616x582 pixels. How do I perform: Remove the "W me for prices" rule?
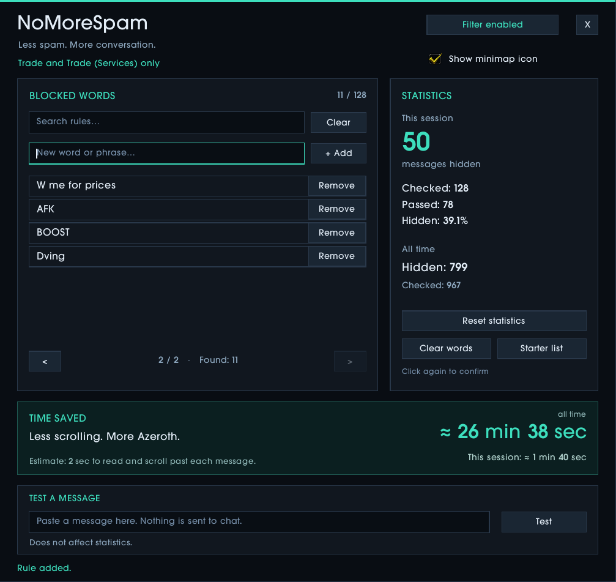coord(336,186)
